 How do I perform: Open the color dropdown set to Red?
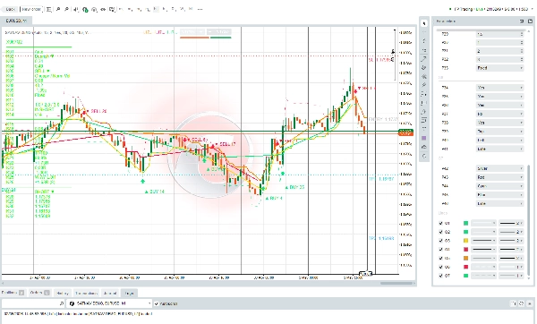click(500, 177)
